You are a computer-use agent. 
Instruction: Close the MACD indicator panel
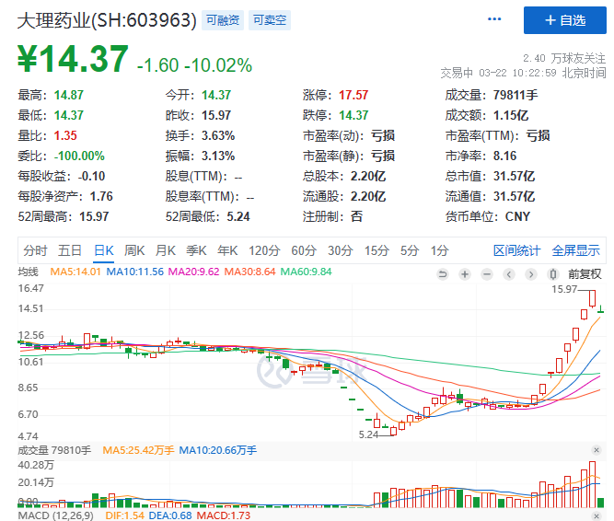597,515
